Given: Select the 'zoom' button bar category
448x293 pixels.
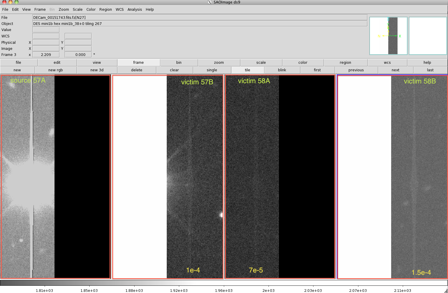Looking at the screenshot, I should 219,63.
